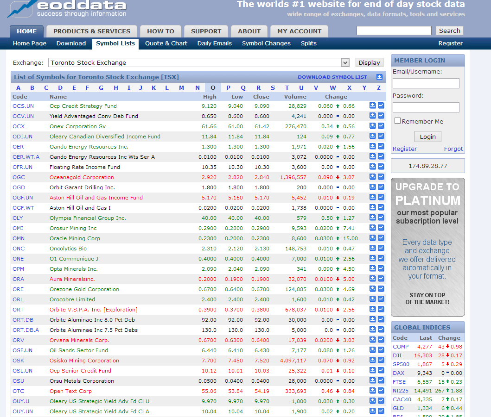Open Daily Emails submenu item
The width and height of the screenshot is (491, 417).
click(215, 44)
